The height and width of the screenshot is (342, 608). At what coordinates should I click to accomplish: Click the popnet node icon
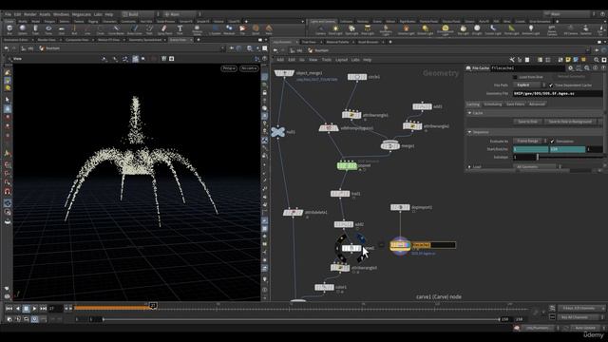pos(347,166)
